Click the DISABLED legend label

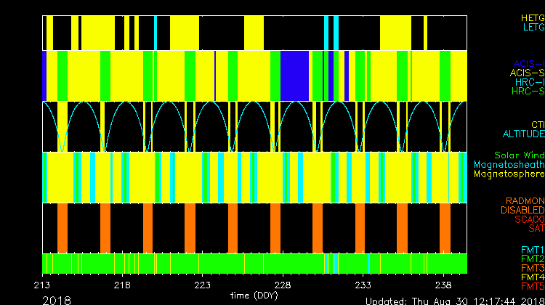pyautogui.click(x=522, y=210)
